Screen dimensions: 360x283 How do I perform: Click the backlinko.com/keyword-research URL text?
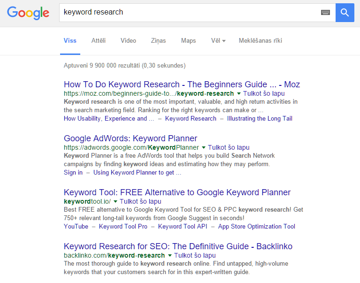[115, 255]
